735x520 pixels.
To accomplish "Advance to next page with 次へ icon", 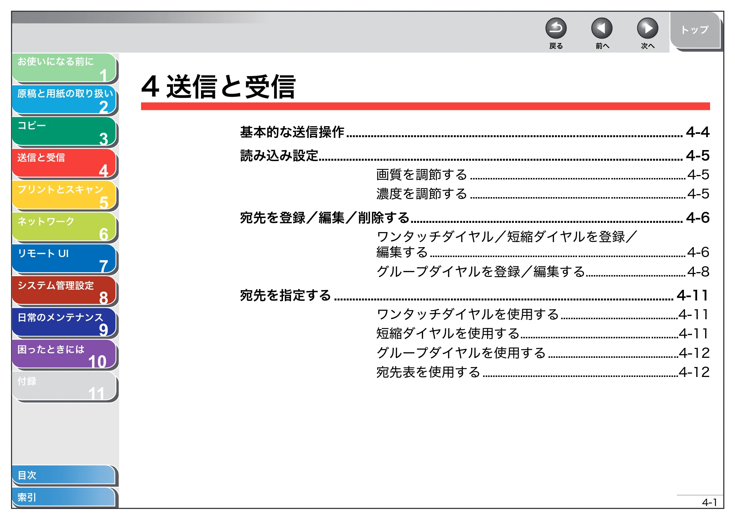I will (648, 29).
